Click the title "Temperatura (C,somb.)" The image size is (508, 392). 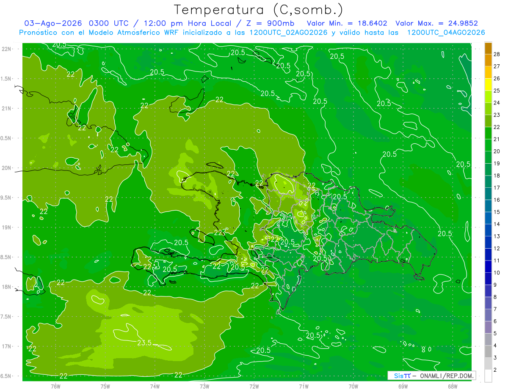coord(259,10)
